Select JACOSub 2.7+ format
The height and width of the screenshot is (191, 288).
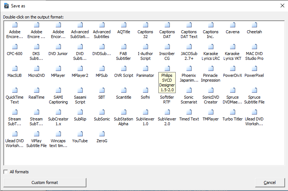pos(189,52)
